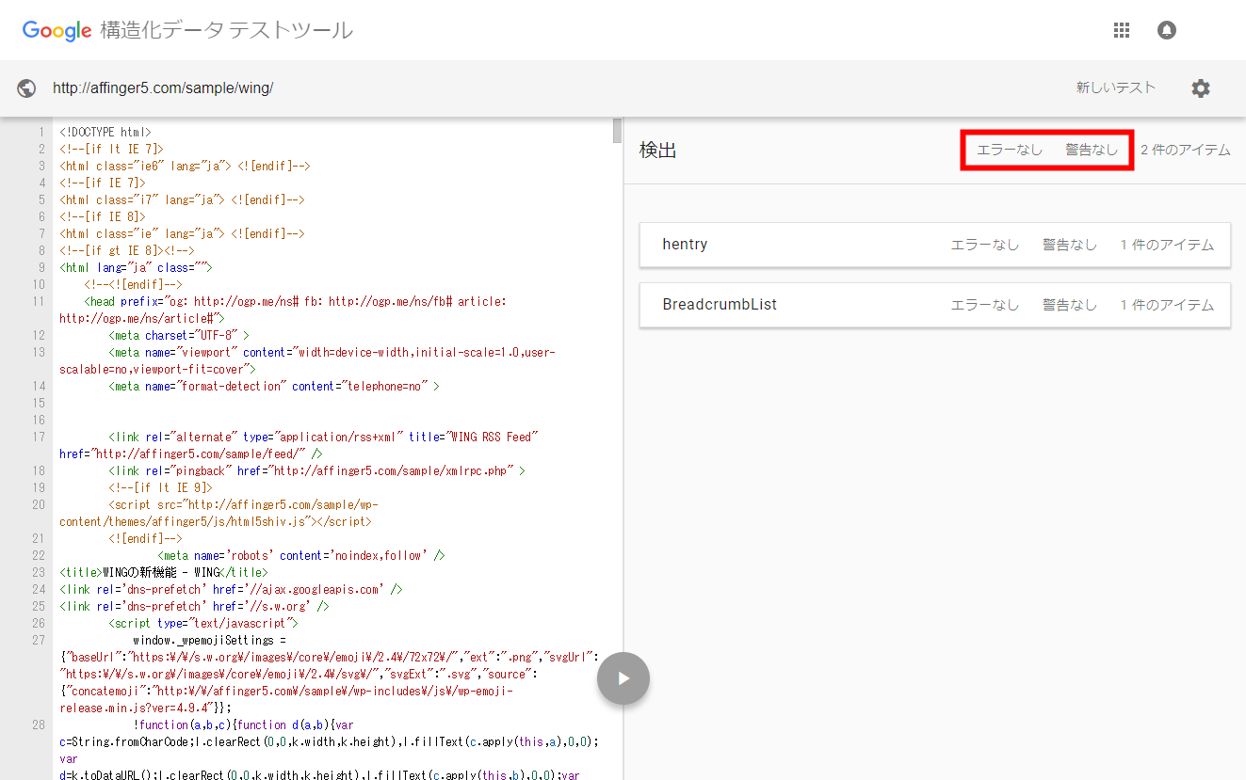Click the dns-prefetch ajax.googleapis.com line
The image size is (1246, 780).
231,589
